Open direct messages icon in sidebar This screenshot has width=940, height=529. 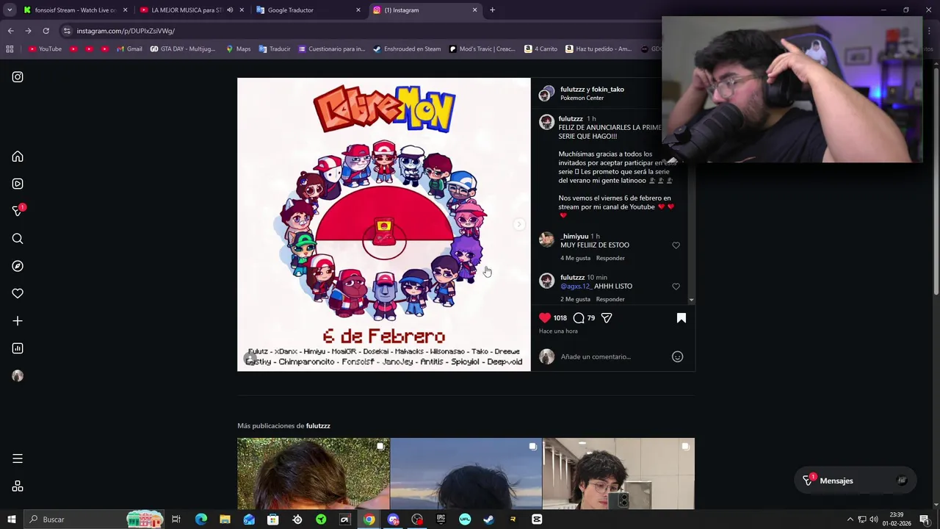(x=18, y=211)
